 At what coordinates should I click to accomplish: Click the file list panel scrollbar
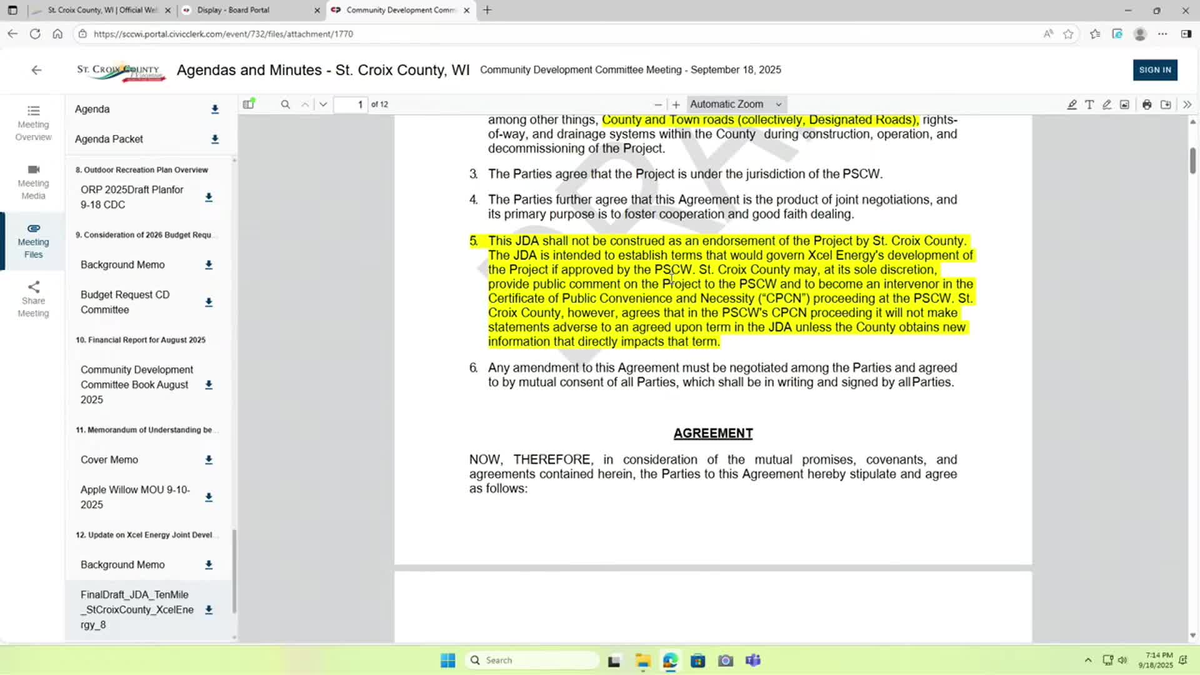[234, 571]
